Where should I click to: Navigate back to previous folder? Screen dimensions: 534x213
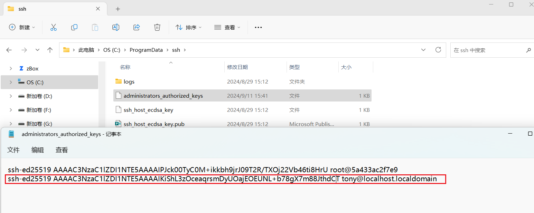[x=9, y=50]
